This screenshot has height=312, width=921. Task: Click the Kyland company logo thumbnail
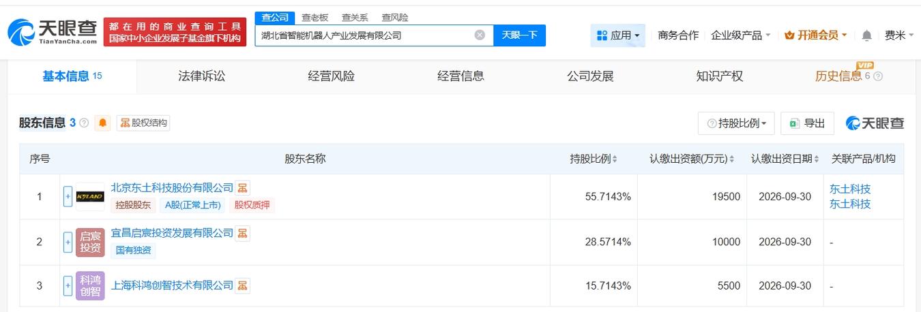click(x=90, y=196)
